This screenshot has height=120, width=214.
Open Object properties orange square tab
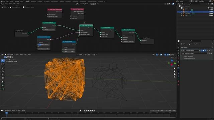[x=178, y=65]
